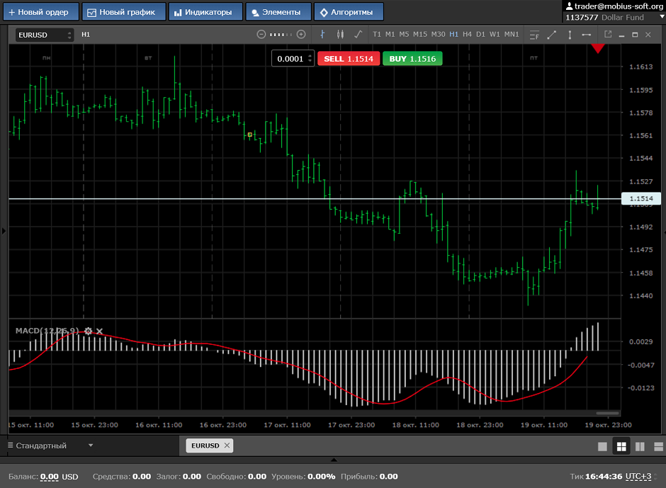Detach chart into a separate window
The image size is (666, 488).
[x=608, y=35]
